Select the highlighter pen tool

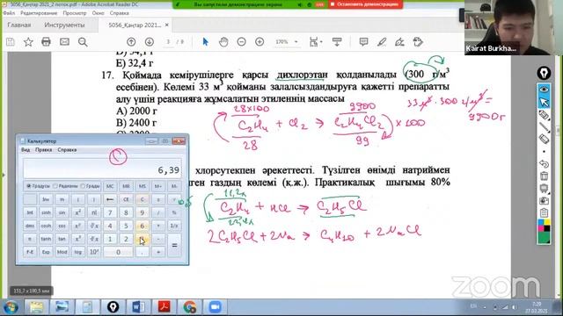pos(382,42)
